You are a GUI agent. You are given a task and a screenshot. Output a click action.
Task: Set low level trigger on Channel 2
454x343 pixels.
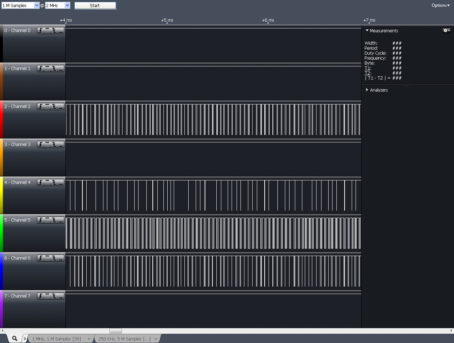coord(61,107)
